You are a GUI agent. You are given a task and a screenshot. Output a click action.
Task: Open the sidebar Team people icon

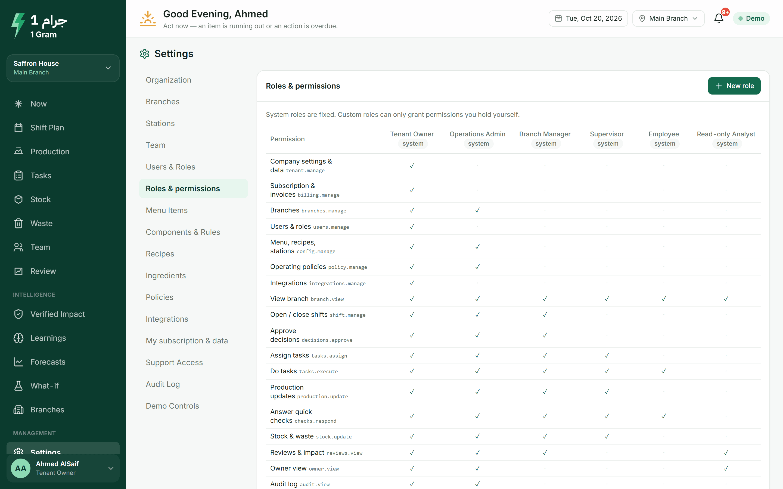click(x=18, y=247)
